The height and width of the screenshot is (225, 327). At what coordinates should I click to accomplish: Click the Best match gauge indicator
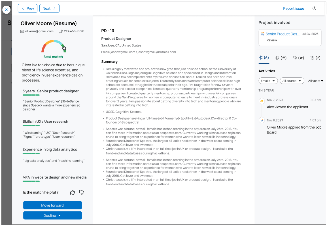coord(54,47)
